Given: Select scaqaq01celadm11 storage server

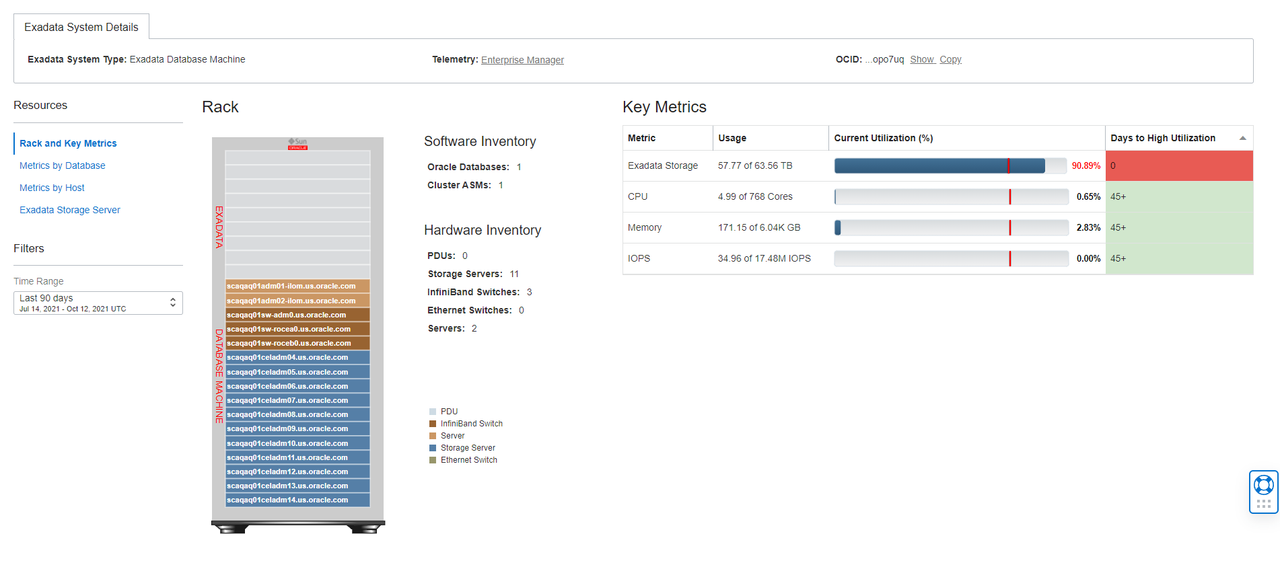Looking at the screenshot, I should 297,457.
